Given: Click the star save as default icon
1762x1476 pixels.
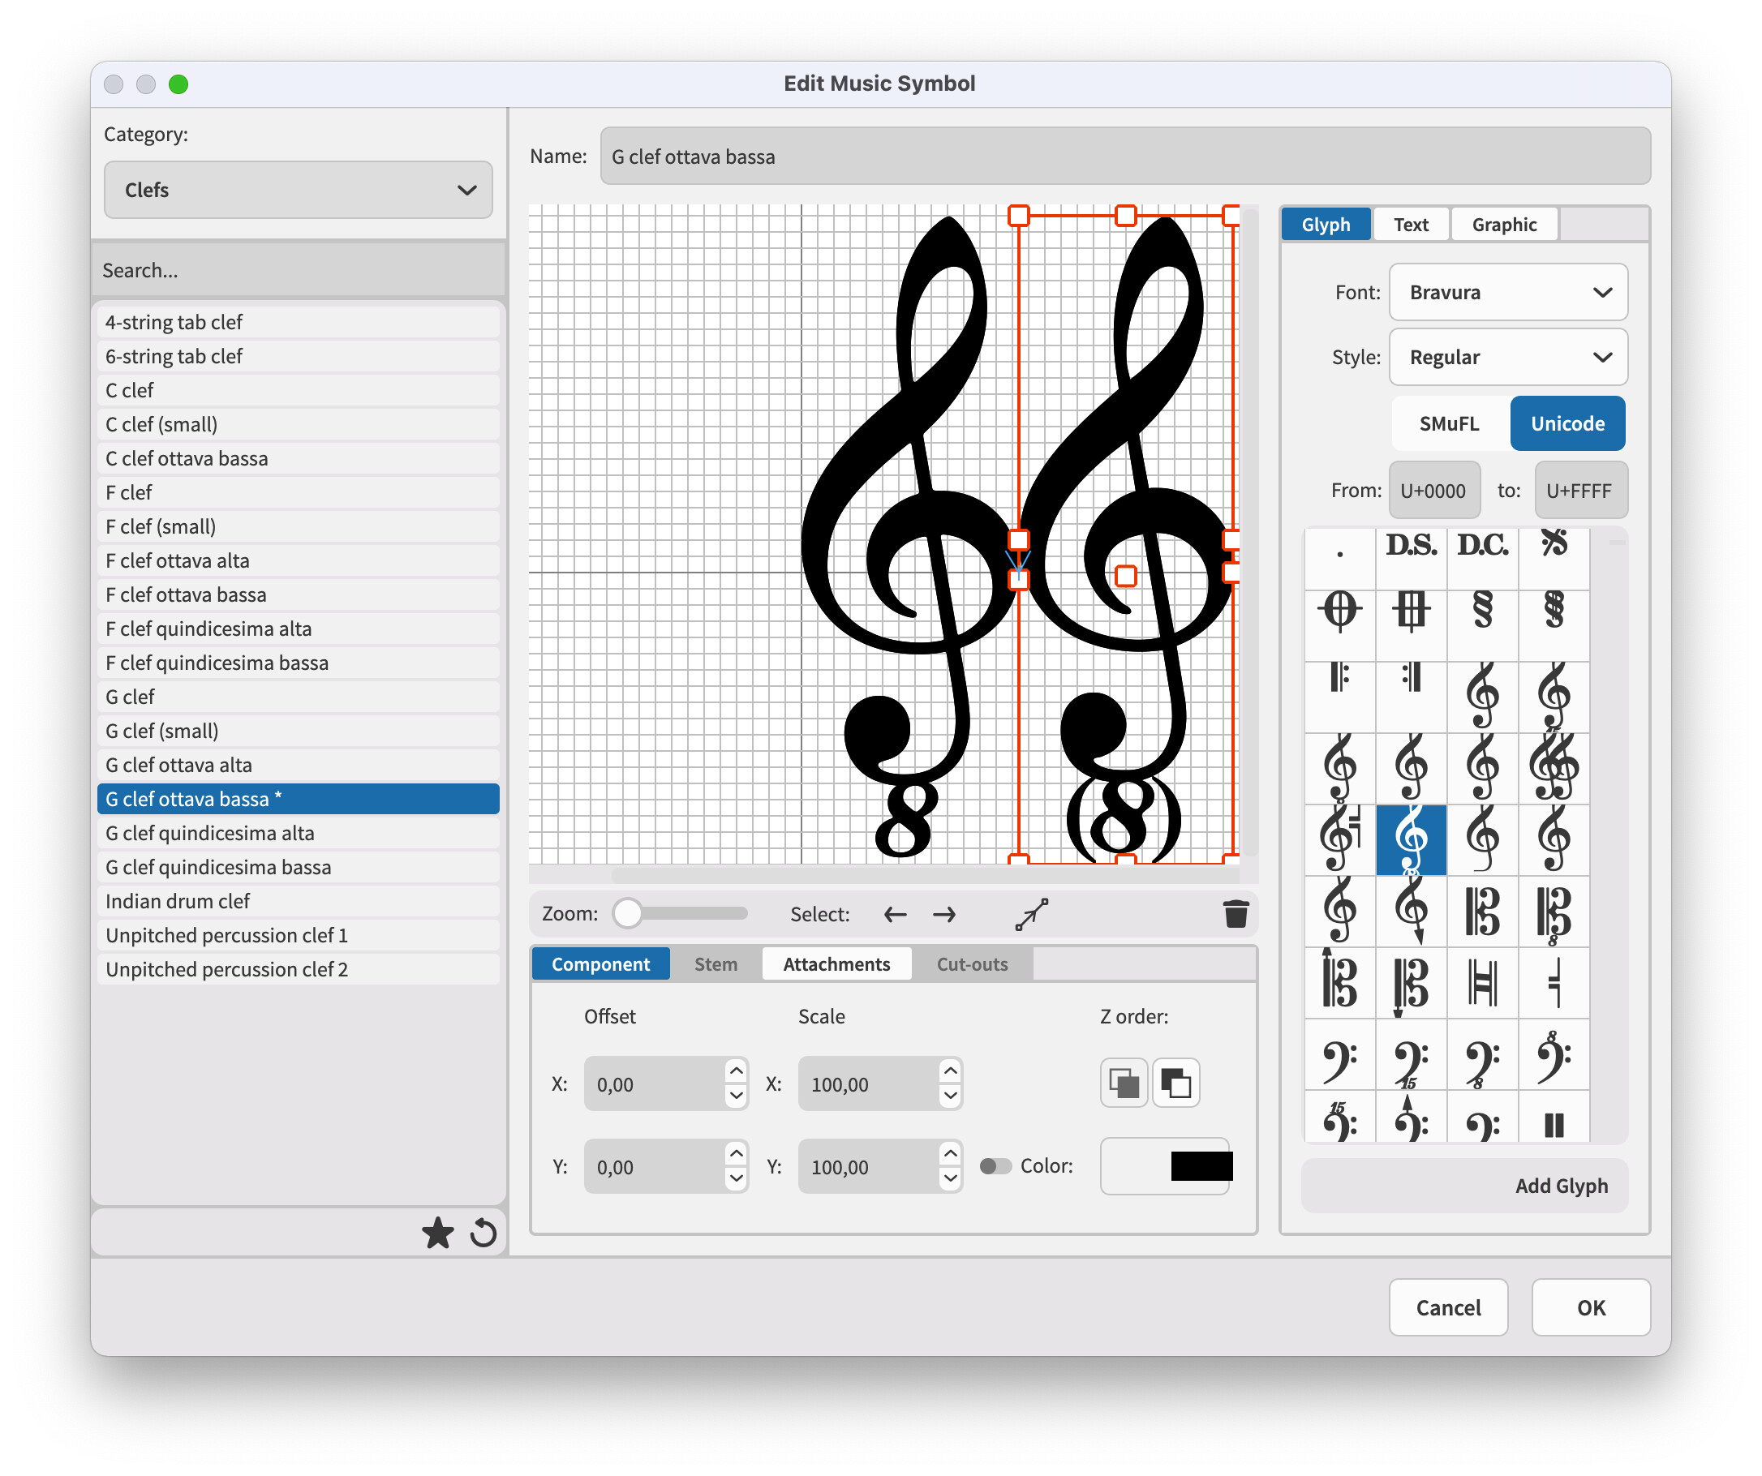Looking at the screenshot, I should click(x=437, y=1234).
